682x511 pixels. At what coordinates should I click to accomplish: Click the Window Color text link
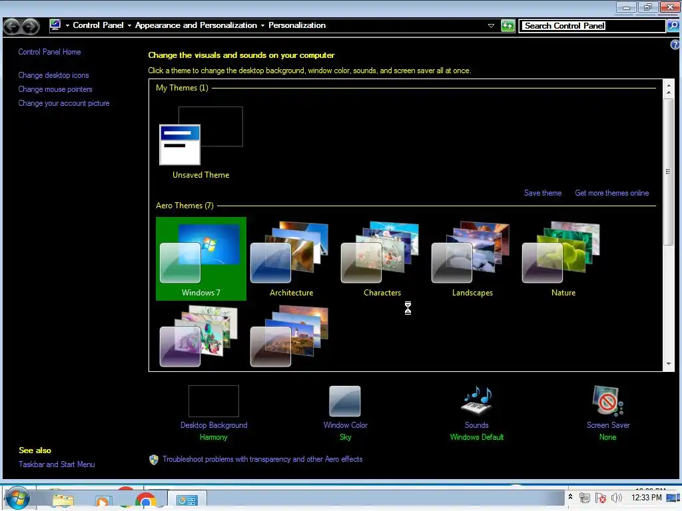(x=346, y=425)
